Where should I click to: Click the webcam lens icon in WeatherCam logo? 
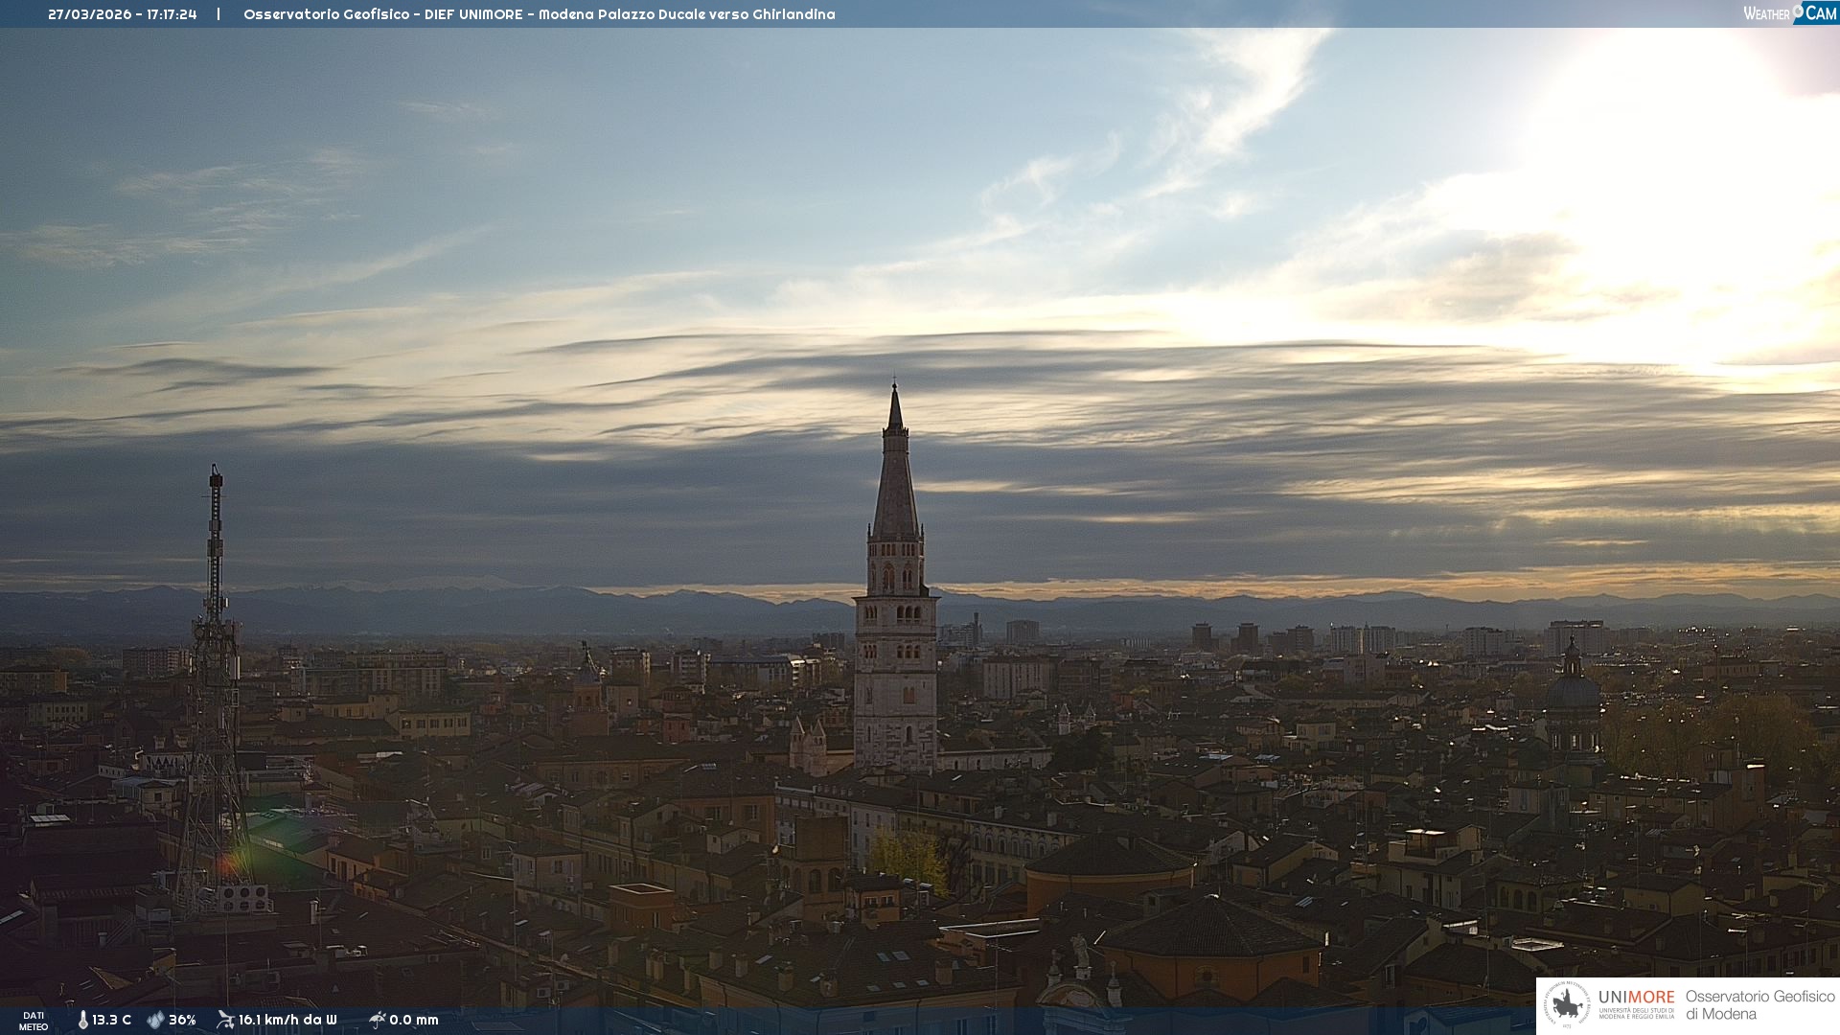click(x=1799, y=11)
